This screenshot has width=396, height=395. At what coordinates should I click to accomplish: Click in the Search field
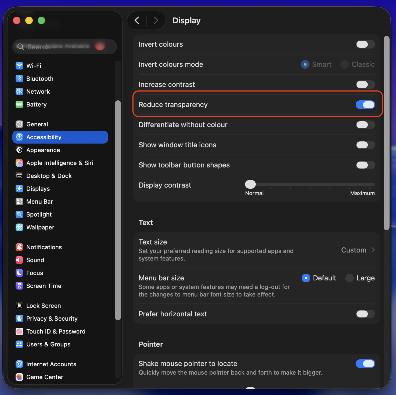(65, 47)
